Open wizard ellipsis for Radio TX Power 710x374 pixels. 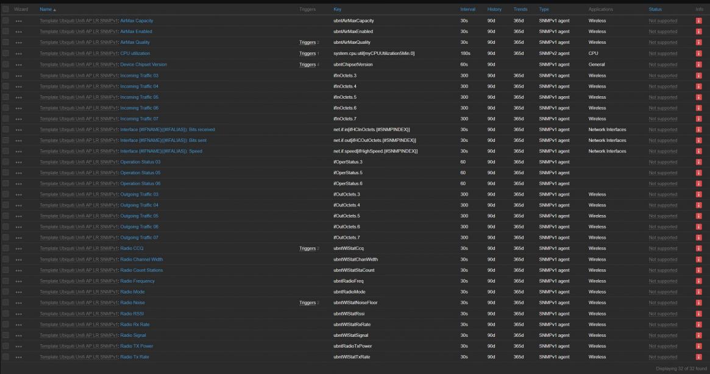pos(19,346)
